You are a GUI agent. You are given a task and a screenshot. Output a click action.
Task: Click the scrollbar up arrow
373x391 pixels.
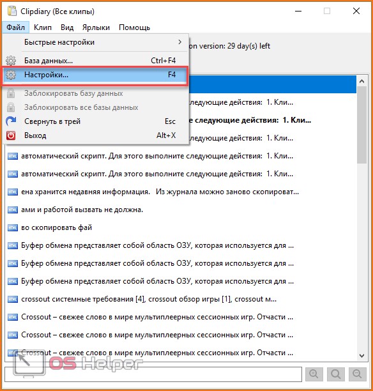click(362, 81)
